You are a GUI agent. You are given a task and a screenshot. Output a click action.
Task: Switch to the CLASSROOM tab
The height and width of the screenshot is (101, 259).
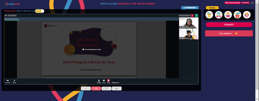pyautogui.click(x=190, y=8)
